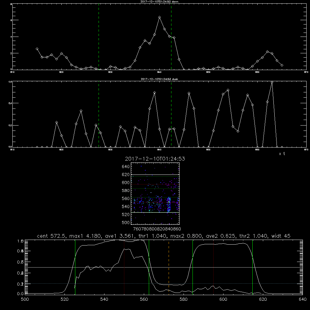Viewport: 310px width, 310px height.
Task: Click the cyan dotted horizontal line in the bottom plot
Action: [164, 284]
